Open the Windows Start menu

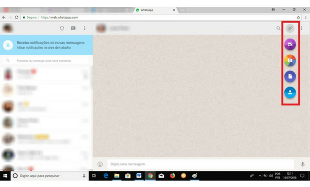click(5, 176)
